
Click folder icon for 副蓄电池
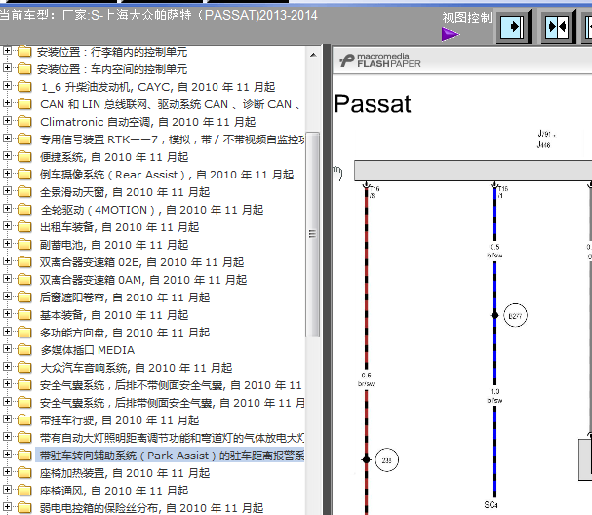click(x=24, y=245)
